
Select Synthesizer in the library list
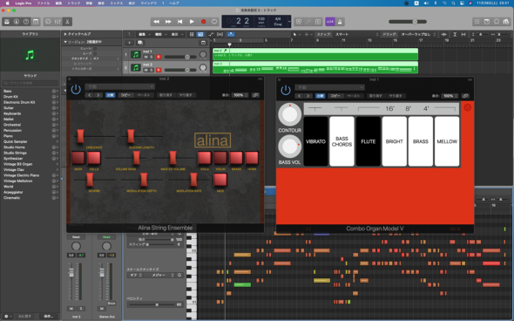(13, 159)
